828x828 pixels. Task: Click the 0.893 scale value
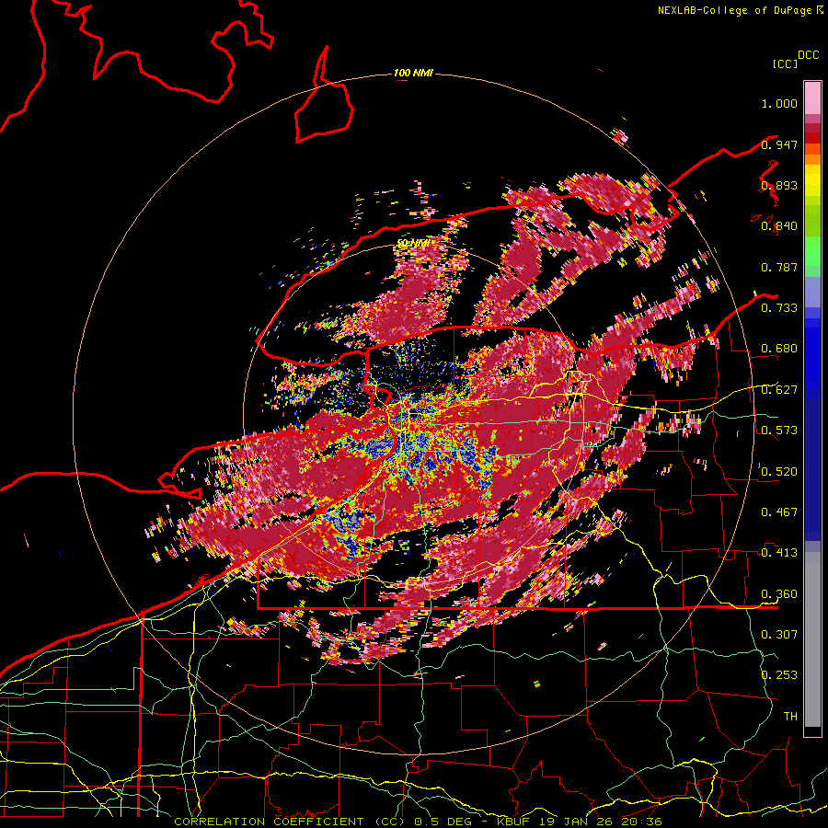779,185
